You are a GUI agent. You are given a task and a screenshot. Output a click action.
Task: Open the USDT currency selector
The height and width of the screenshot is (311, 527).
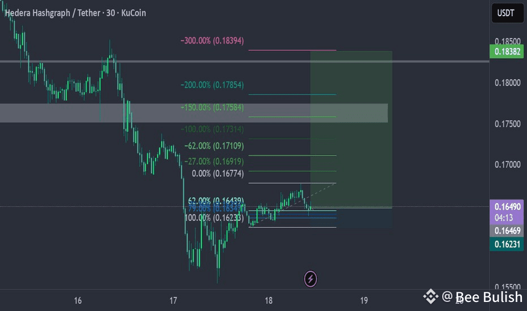507,13
